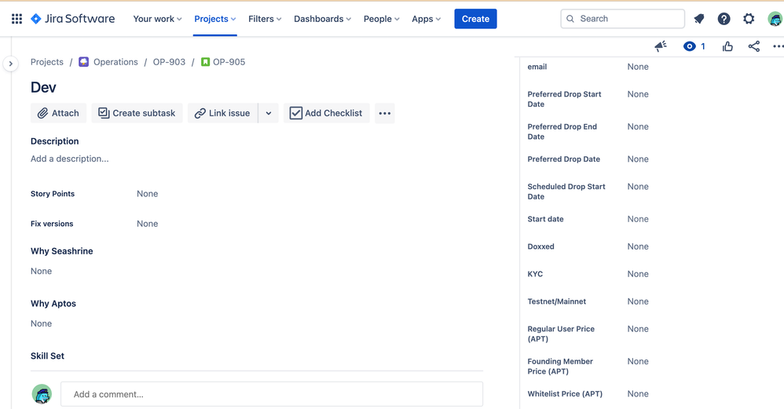The height and width of the screenshot is (409, 784).
Task: Set the Start date None value
Action: [638, 219]
